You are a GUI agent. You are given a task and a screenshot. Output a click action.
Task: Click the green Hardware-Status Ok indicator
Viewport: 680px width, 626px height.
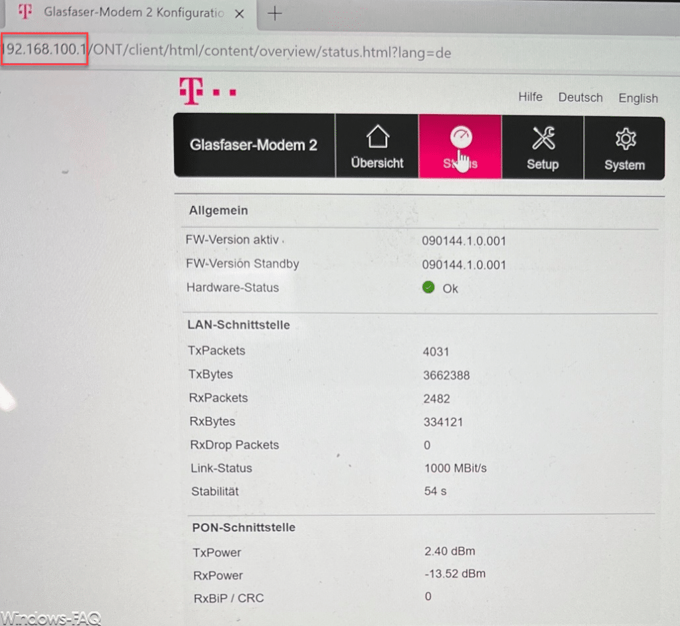[428, 287]
